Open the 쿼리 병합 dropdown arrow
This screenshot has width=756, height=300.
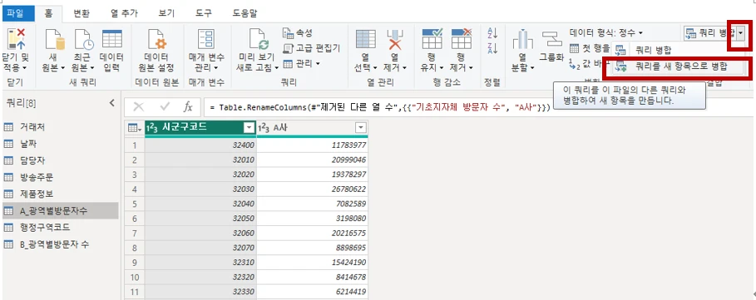click(740, 33)
